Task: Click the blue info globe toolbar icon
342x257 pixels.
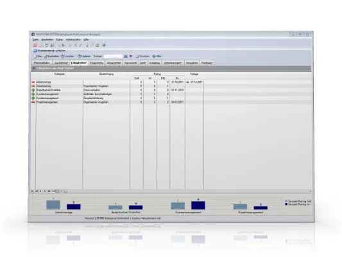Action: click(104, 45)
